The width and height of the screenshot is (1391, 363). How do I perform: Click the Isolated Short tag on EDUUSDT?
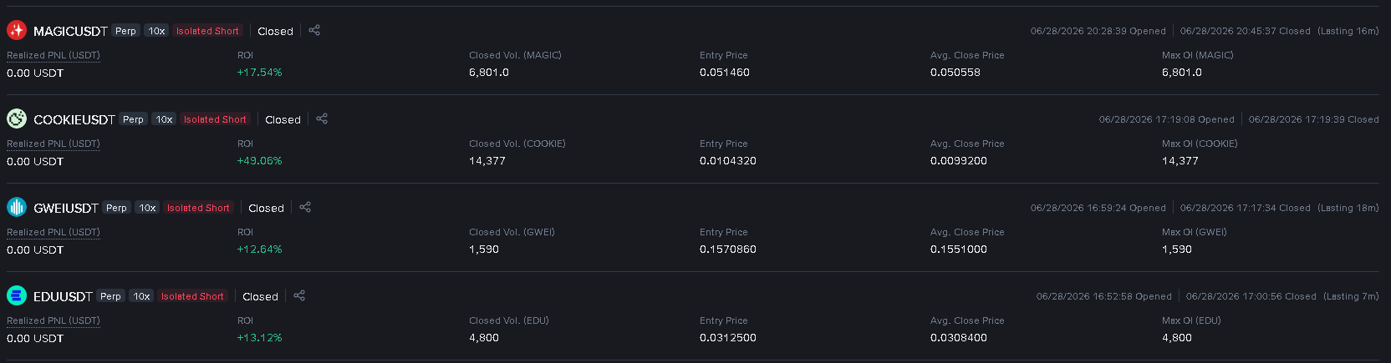pyautogui.click(x=192, y=296)
